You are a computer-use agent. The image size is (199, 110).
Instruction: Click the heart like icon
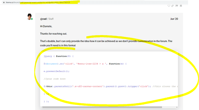tap(169, 6)
